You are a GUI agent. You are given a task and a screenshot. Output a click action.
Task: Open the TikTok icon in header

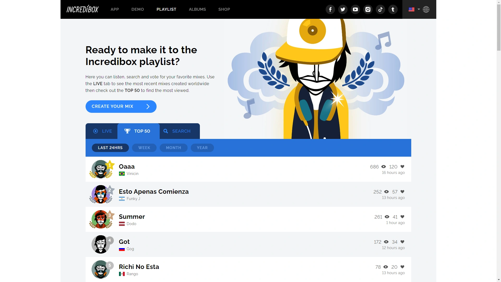(380, 9)
